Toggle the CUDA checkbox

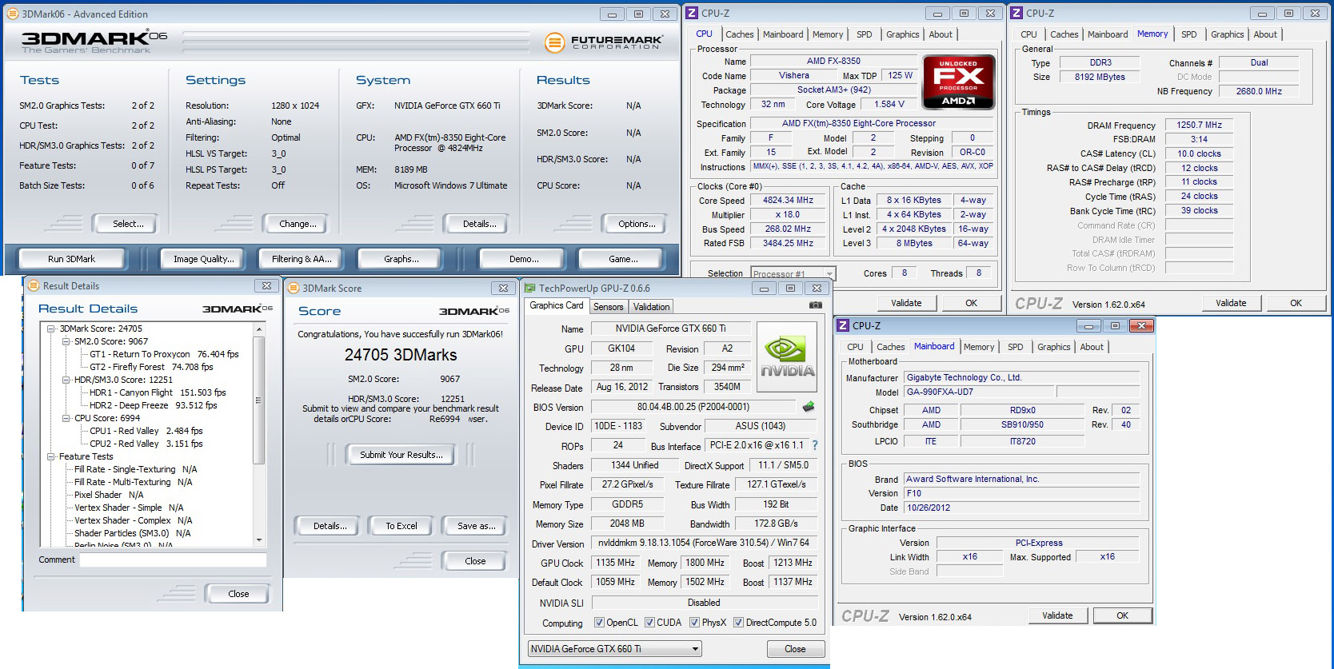tap(649, 623)
